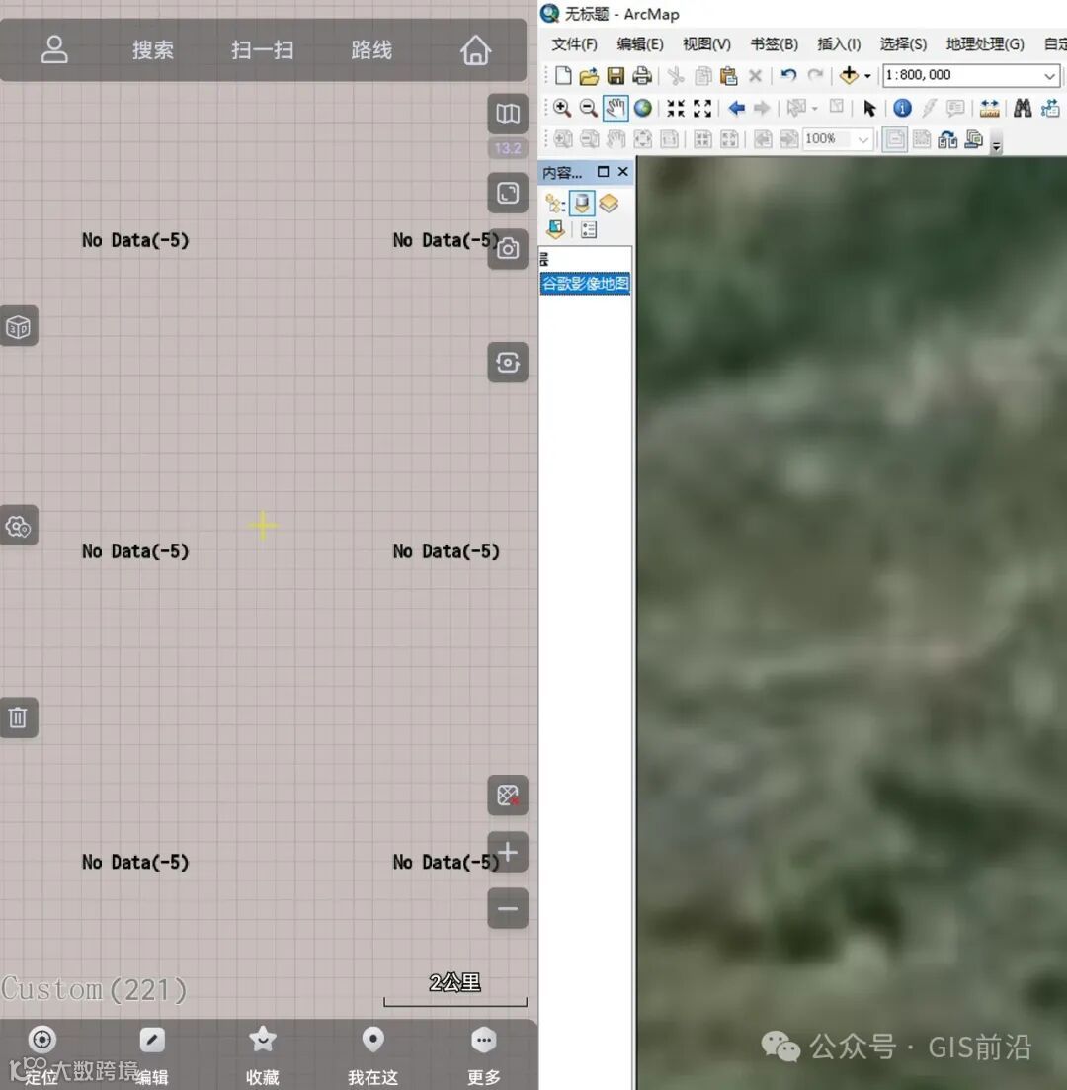Tap the 扫一扫 scan button
Viewport: 1067px width, 1090px height.
click(262, 50)
